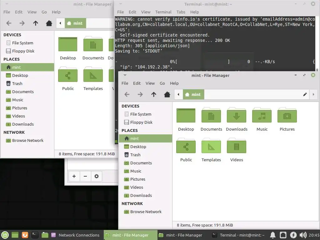320x240 pixels.
Task: Open volume control in system tray
Action: [x=303, y=235]
